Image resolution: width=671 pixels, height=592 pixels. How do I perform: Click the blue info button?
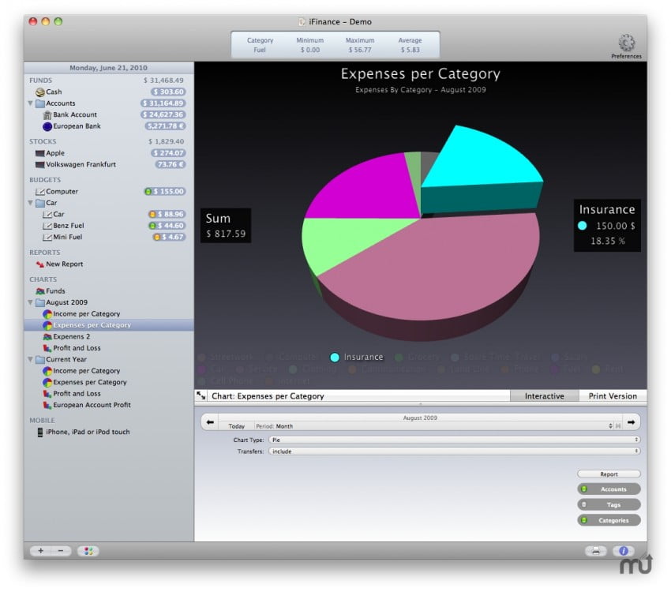pos(624,551)
